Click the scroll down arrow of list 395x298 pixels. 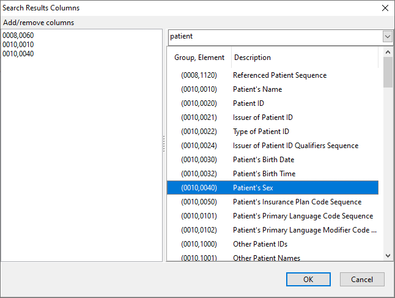coord(388,256)
